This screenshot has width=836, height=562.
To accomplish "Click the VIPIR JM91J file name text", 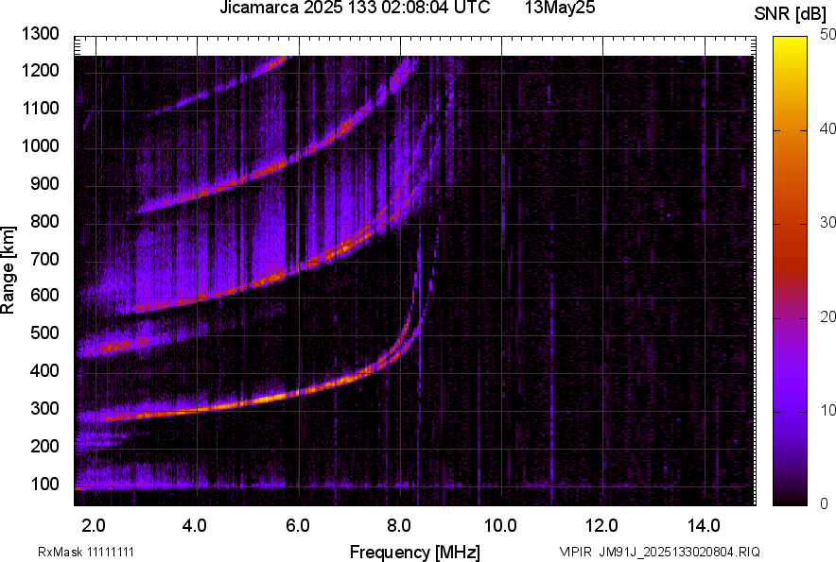I will pyautogui.click(x=659, y=552).
